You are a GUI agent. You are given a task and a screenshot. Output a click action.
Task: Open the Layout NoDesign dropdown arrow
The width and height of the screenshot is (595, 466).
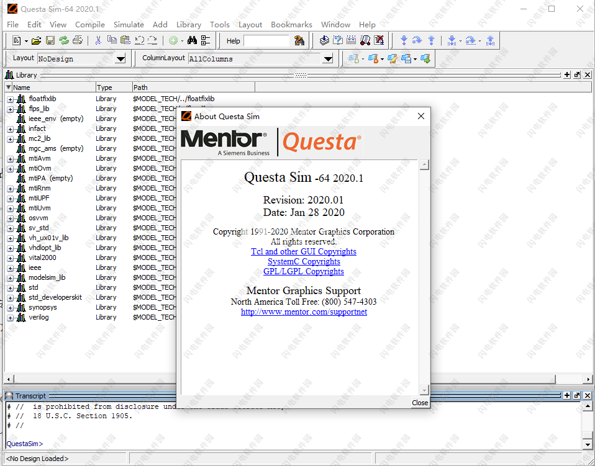[x=120, y=59]
